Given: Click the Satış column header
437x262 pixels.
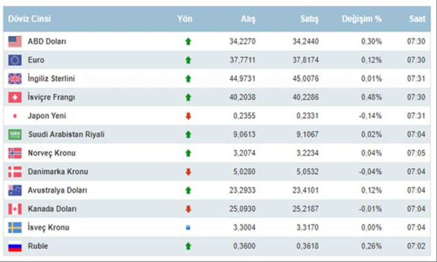Looking at the screenshot, I should point(309,19).
